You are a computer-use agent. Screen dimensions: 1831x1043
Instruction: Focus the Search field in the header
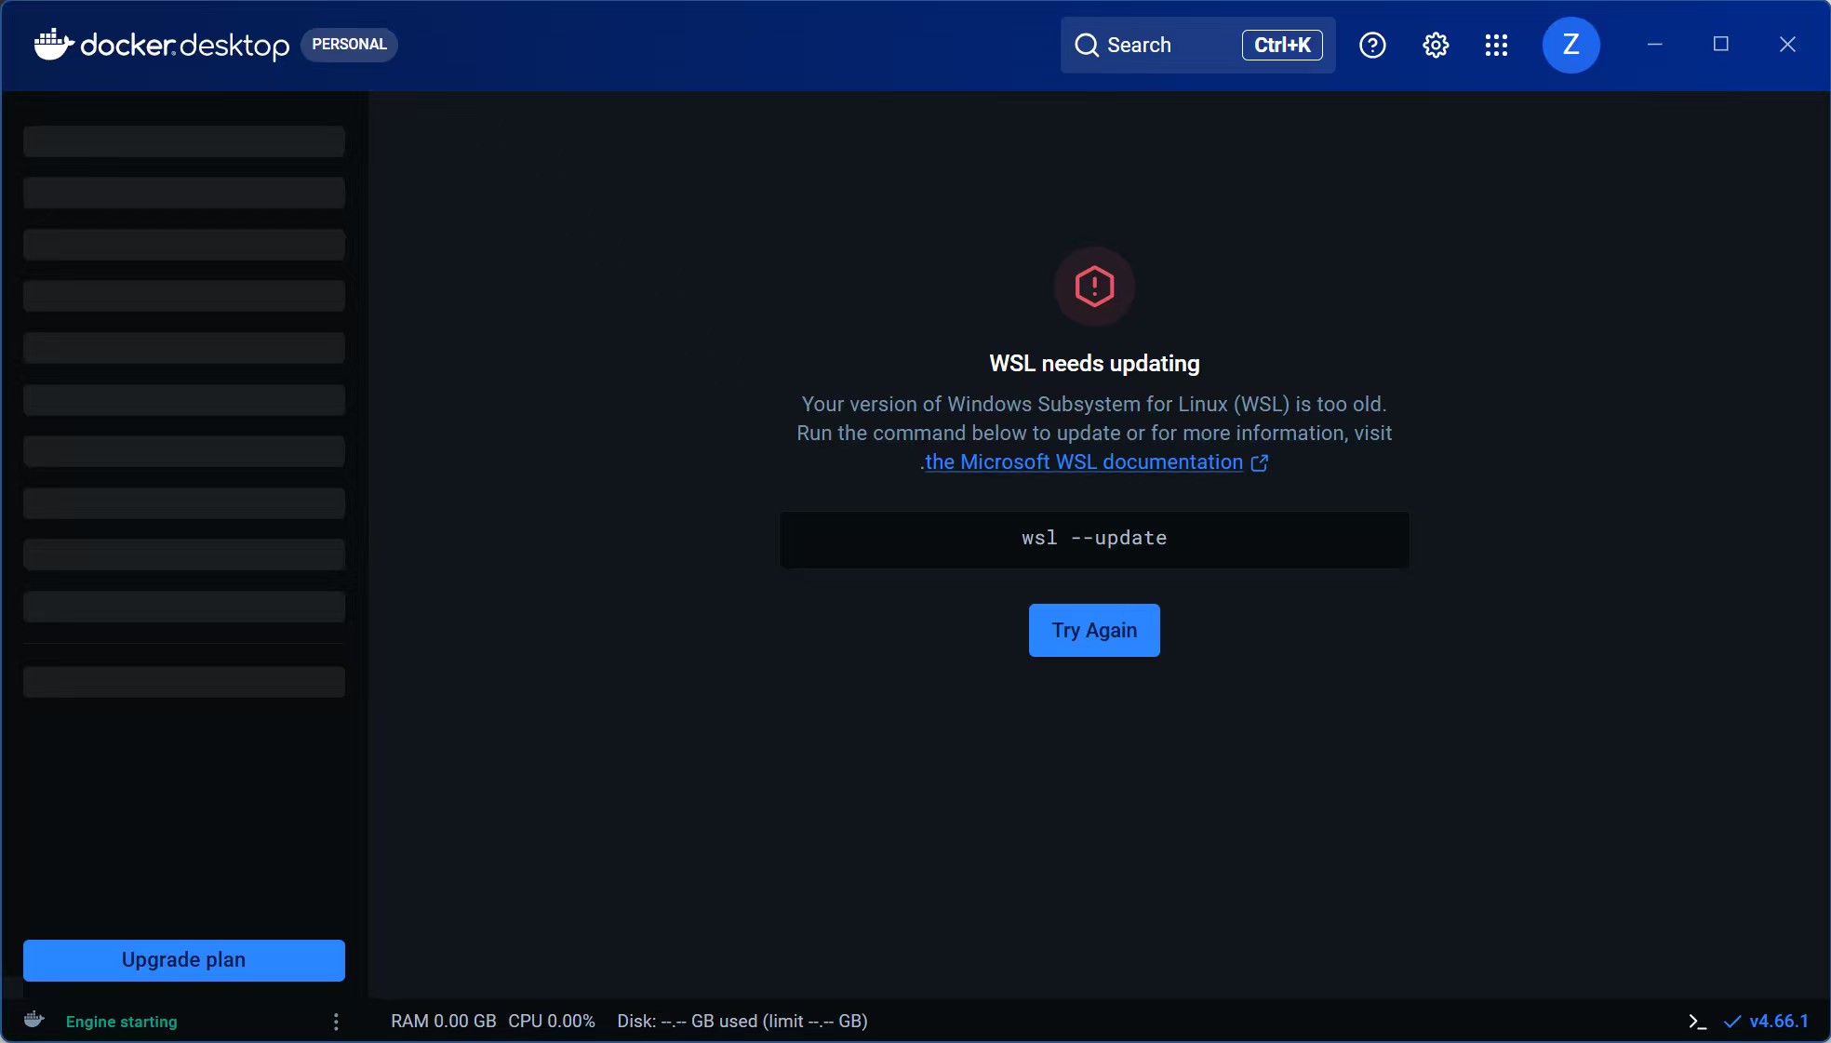pos(1198,45)
